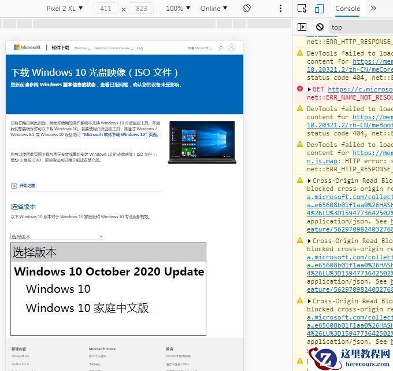Viewport: 393px width, 371px height.
Task: Click the 新增内容 footer heading
Action: coord(18,349)
